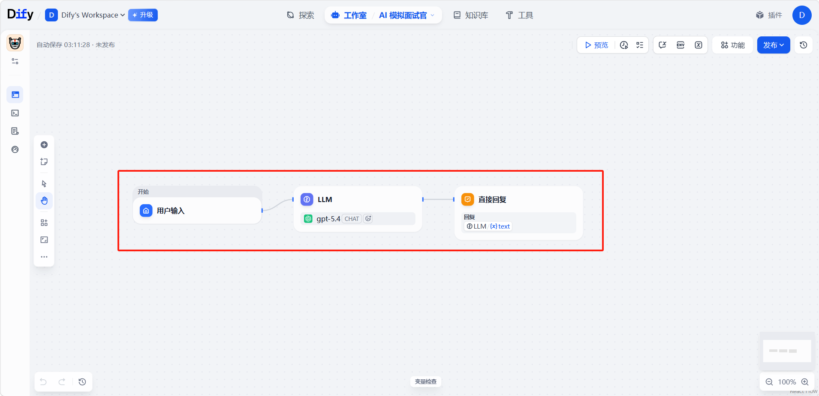
Task: Switch to pointer mode tool
Action: (x=44, y=184)
